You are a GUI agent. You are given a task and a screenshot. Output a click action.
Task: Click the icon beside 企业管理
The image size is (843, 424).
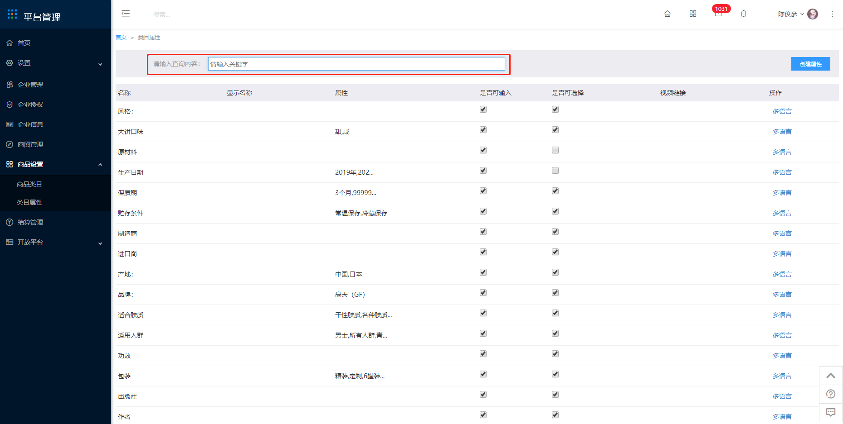tap(10, 85)
